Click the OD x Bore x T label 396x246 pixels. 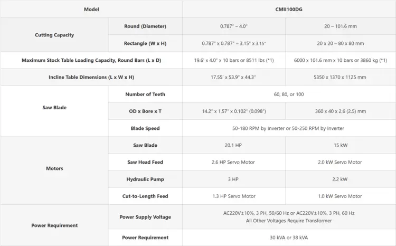tap(145, 111)
